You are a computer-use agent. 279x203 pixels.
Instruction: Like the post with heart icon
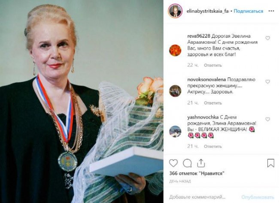[173, 163]
